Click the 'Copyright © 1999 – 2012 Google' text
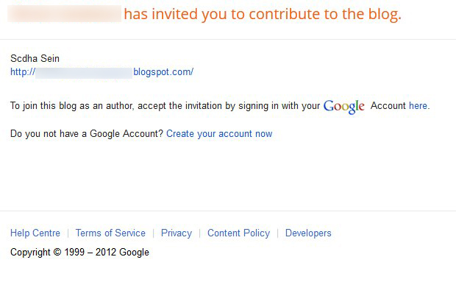 79,252
